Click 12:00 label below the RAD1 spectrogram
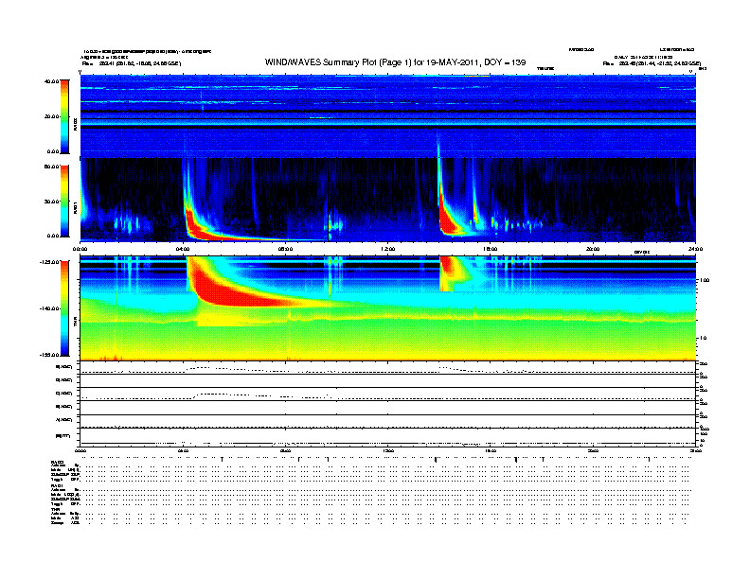 (388, 249)
